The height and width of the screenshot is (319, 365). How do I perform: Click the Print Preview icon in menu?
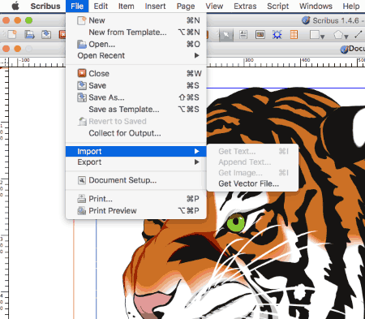click(82, 210)
